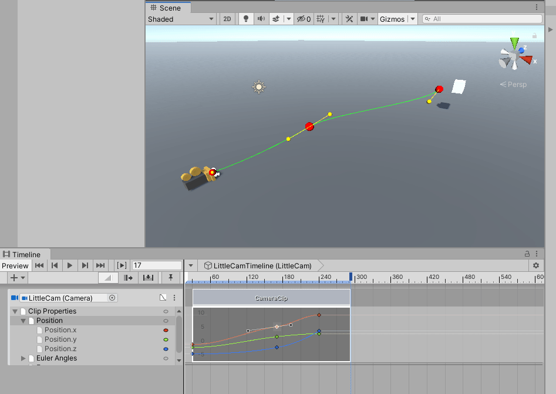
Task: Toggle scene audio speaker icon
Action: pyautogui.click(x=261, y=19)
